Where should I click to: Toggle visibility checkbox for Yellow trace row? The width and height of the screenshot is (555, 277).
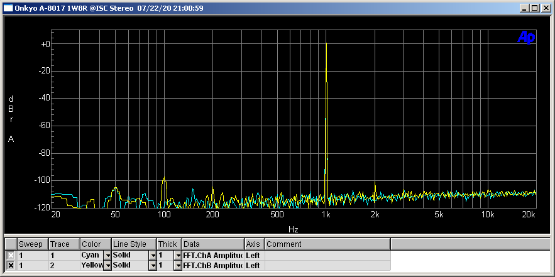11,265
